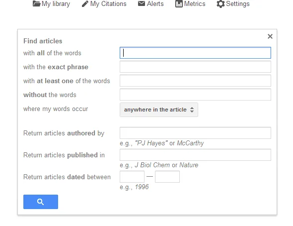Viewport: 293px width, 226px height.
Task: Close the Find articles dialog
Action: 270,36
